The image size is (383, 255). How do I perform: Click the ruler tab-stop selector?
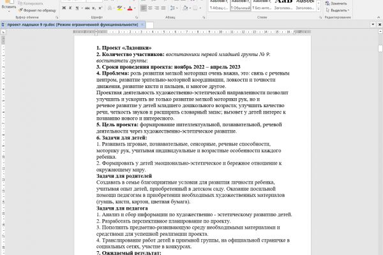[3, 32]
